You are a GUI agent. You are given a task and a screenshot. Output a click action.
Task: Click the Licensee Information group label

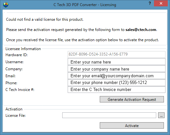(x=23, y=49)
